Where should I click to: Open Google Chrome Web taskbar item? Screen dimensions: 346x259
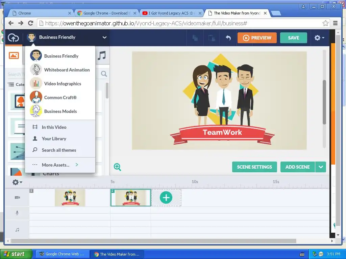(63, 254)
